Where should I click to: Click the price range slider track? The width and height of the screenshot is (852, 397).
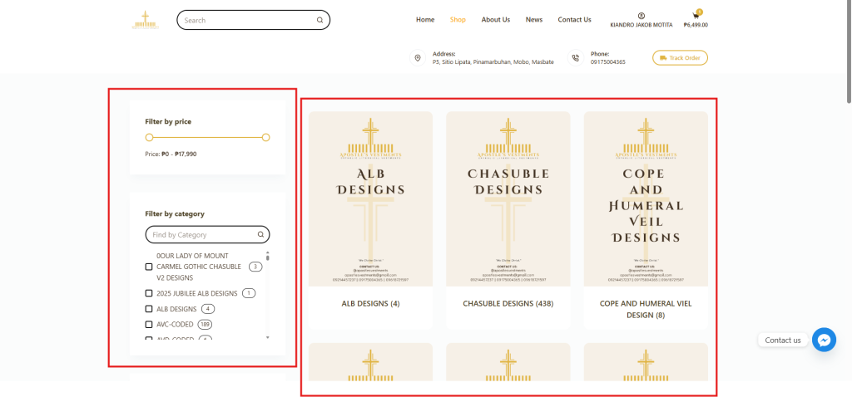point(207,138)
